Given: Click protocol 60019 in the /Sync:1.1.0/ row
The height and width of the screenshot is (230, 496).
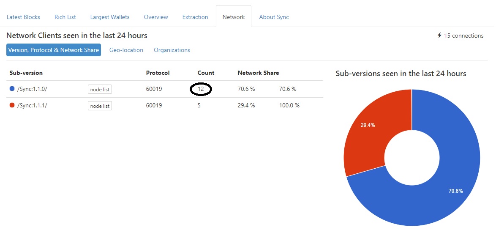Looking at the screenshot, I should 154,89.
